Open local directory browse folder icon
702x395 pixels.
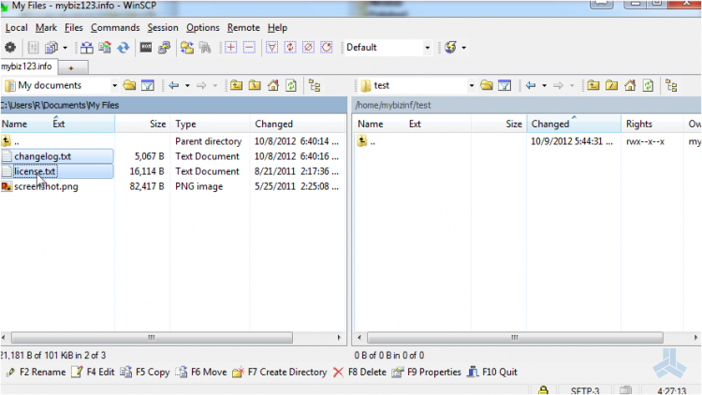click(x=129, y=85)
